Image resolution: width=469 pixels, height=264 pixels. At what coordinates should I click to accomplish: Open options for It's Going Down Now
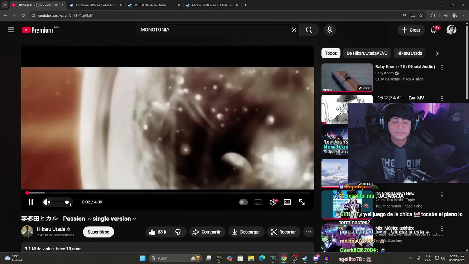click(x=442, y=194)
